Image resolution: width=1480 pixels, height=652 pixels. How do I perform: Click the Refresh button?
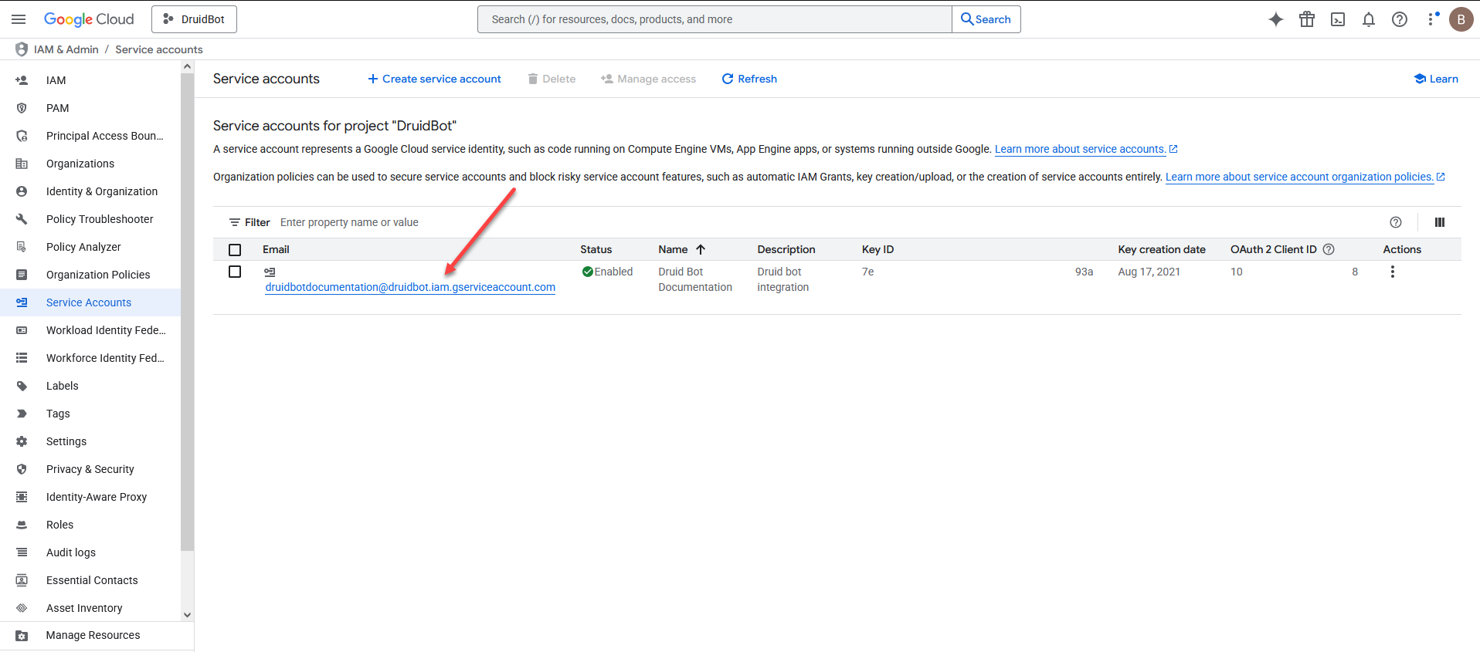coord(749,79)
